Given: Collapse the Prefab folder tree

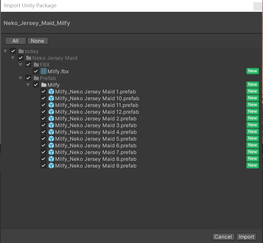Looking at the screenshot, I should click(x=20, y=78).
